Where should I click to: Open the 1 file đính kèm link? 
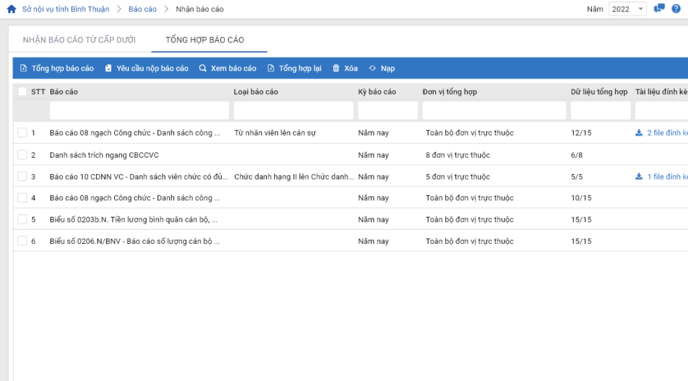662,177
